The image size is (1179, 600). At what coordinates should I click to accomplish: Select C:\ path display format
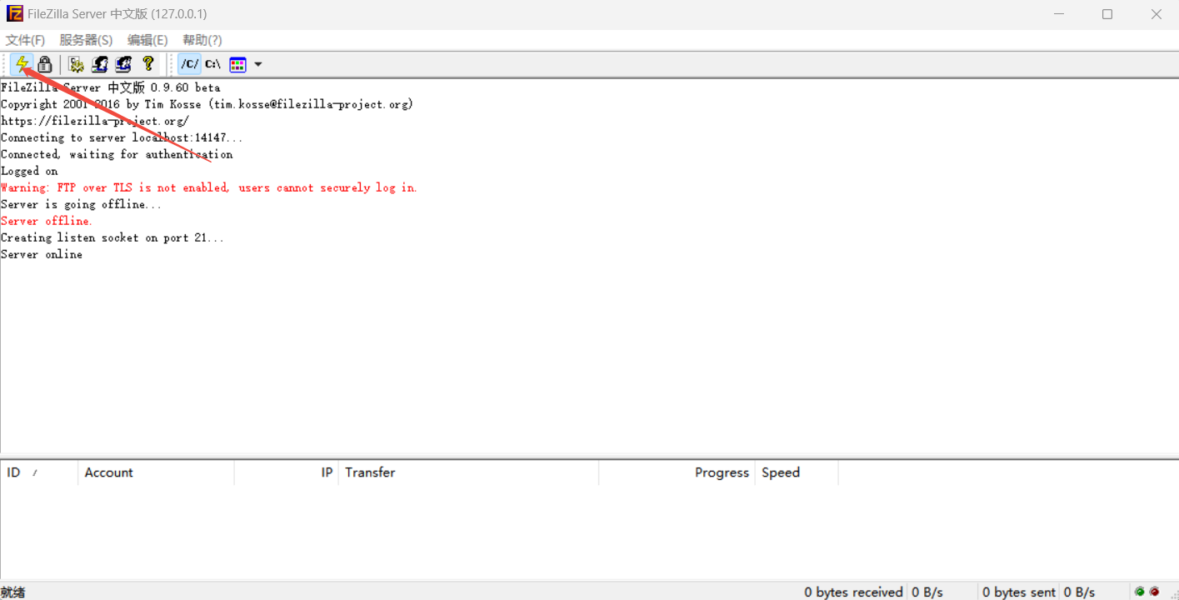click(213, 64)
